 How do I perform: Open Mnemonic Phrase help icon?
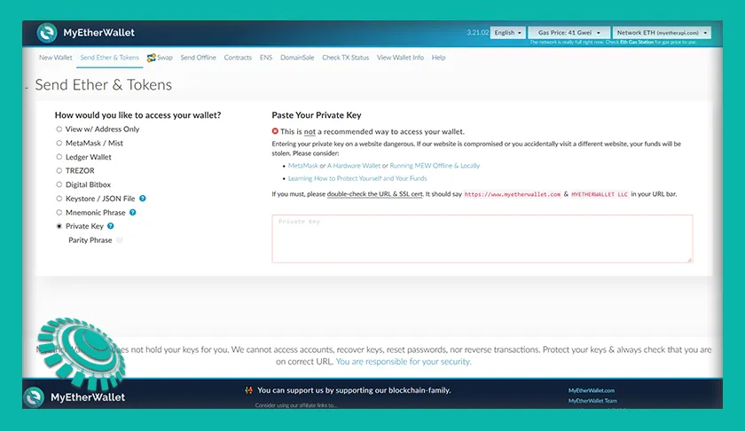tap(132, 213)
